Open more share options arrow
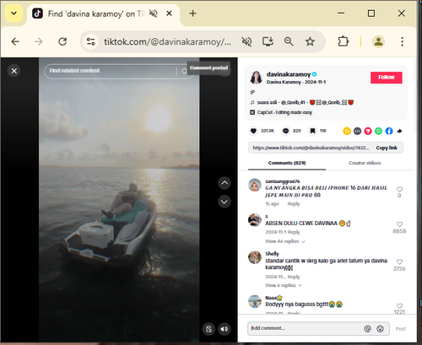The image size is (422, 345). click(x=399, y=131)
